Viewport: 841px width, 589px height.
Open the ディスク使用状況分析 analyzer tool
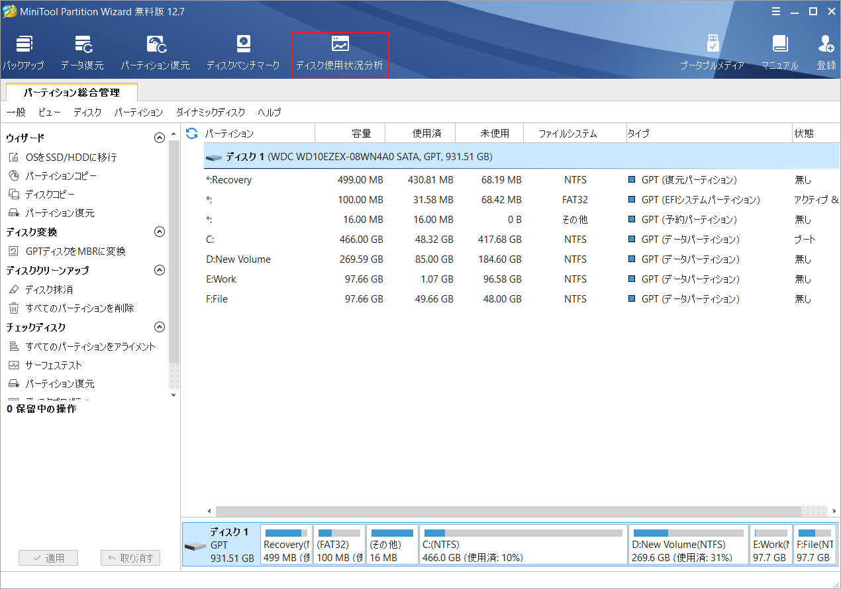[340, 52]
